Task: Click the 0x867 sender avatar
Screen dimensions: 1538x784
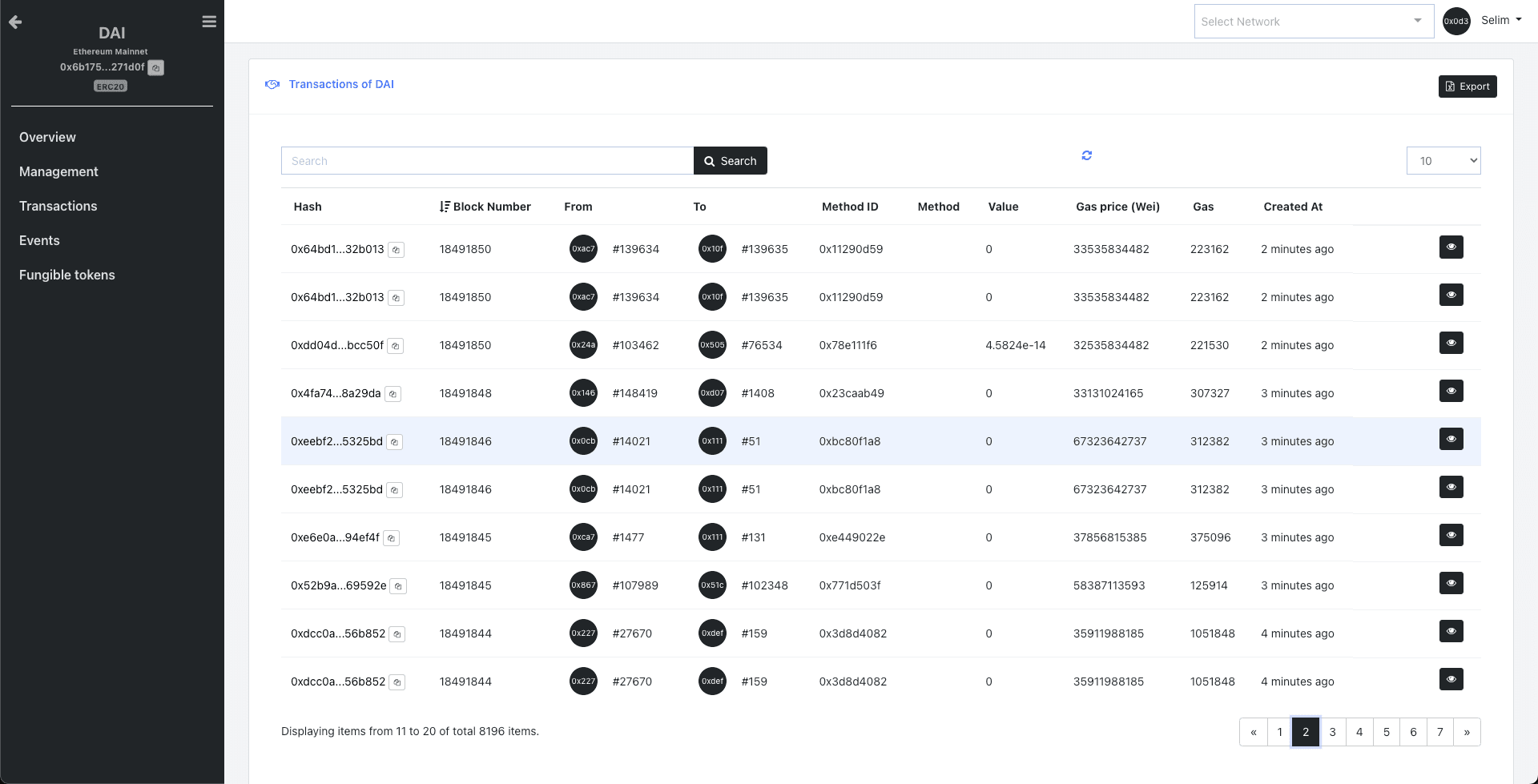Action: click(583, 585)
